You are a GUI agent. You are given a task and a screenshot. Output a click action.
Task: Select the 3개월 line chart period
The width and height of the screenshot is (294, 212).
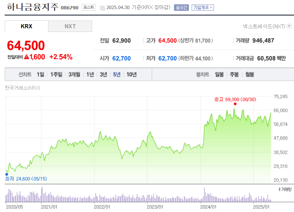pyautogui.click(x=74, y=74)
